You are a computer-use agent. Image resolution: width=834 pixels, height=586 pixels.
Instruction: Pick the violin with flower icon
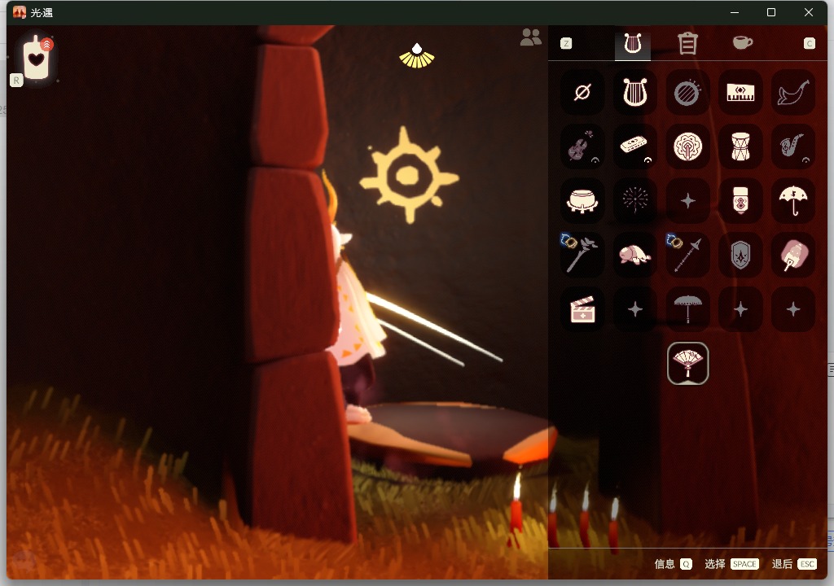coord(582,146)
